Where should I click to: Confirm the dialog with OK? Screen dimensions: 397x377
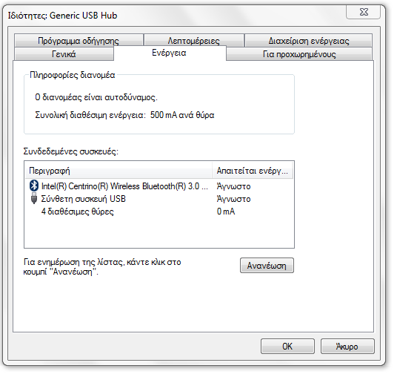coord(287,346)
